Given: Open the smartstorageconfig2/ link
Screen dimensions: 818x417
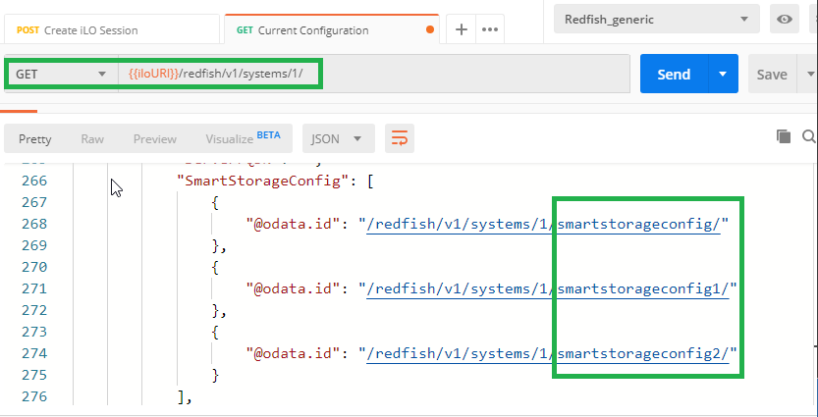Looking at the screenshot, I should pyautogui.click(x=547, y=353).
